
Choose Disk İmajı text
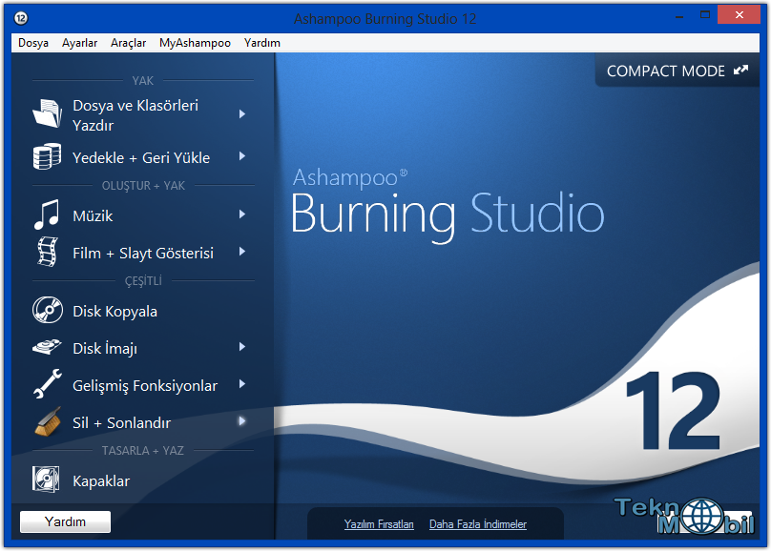pos(105,348)
